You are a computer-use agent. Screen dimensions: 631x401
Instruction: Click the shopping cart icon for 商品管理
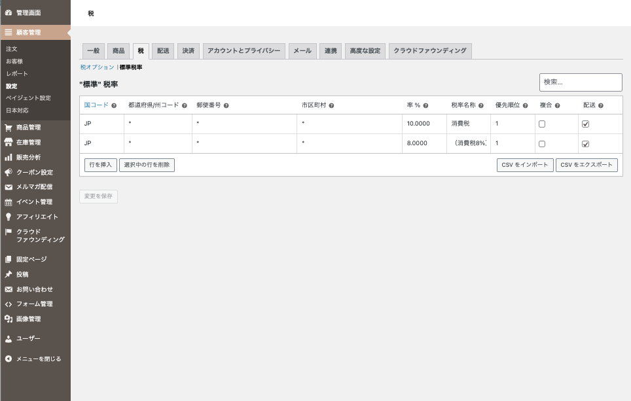coord(9,128)
